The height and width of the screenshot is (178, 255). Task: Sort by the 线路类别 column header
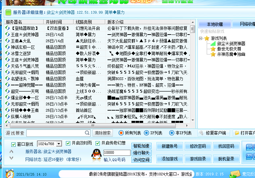89,22
